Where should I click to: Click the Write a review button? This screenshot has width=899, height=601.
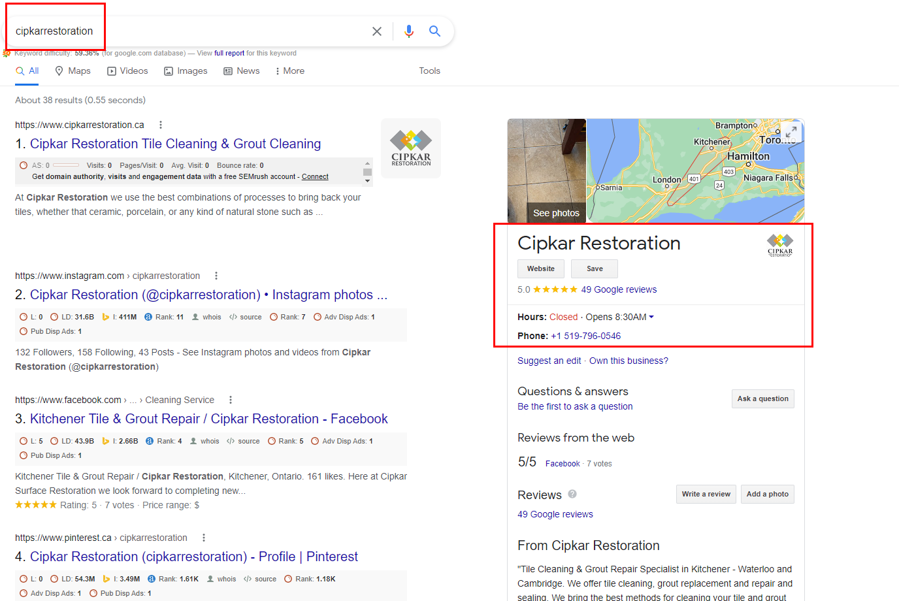[706, 495]
